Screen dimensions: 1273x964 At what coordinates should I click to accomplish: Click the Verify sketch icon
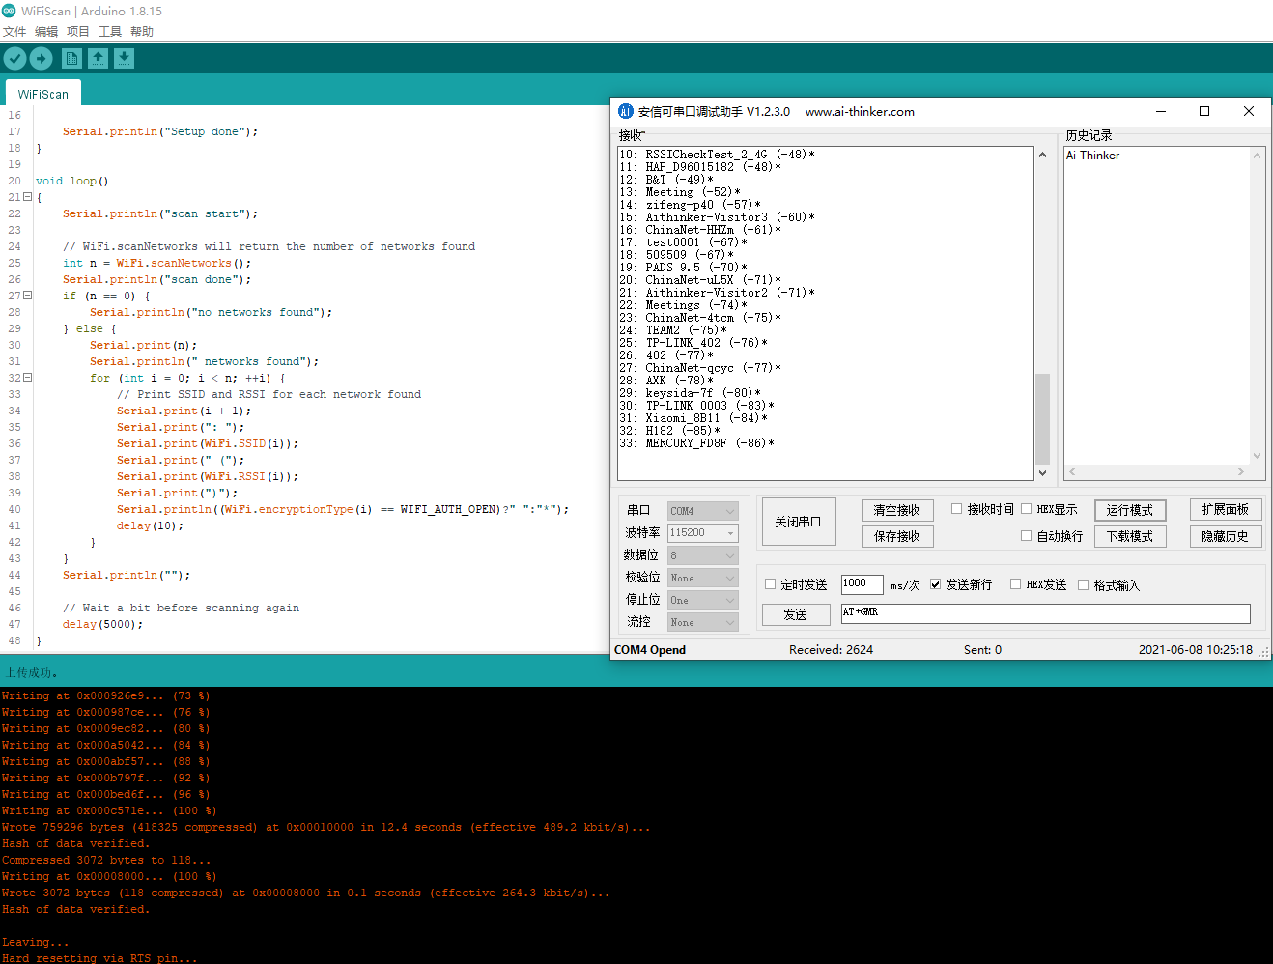coord(14,58)
